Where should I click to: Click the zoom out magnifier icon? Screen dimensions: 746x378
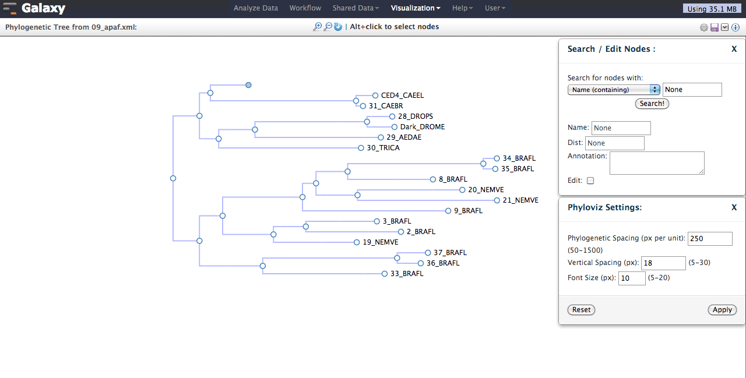[328, 26]
